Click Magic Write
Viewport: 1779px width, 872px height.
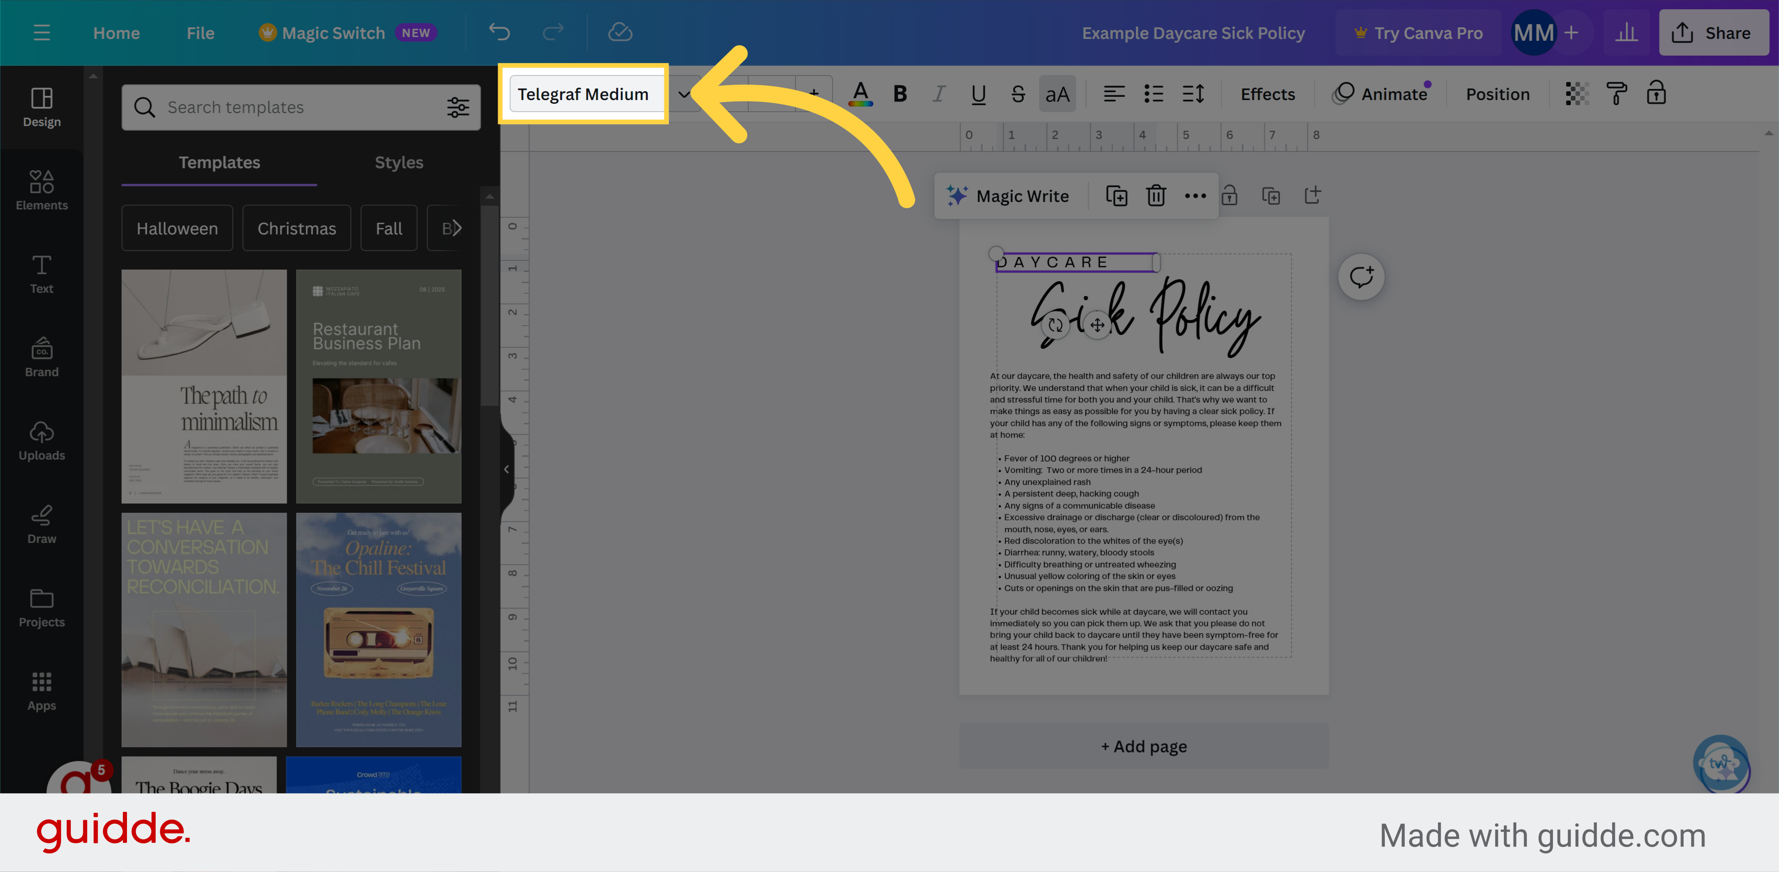tap(1008, 196)
